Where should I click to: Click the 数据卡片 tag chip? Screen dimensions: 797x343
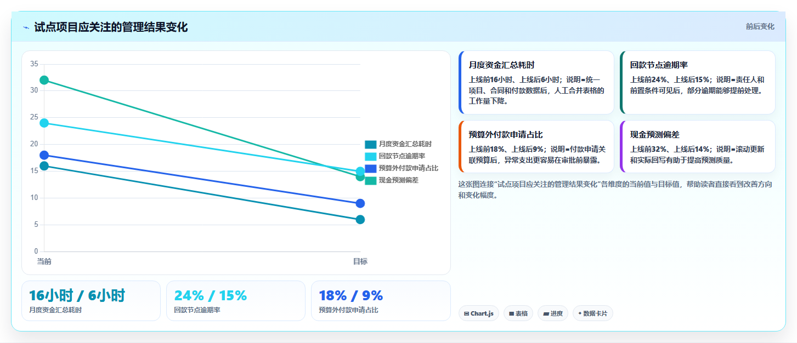click(592, 313)
